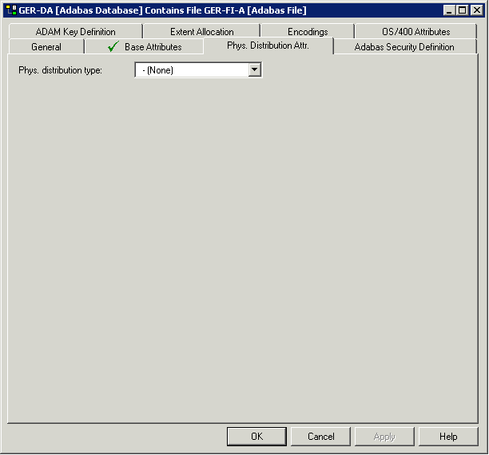Click the Phys. distribution type field showing (None)
Screen dimensions: 489x455
(x=192, y=70)
